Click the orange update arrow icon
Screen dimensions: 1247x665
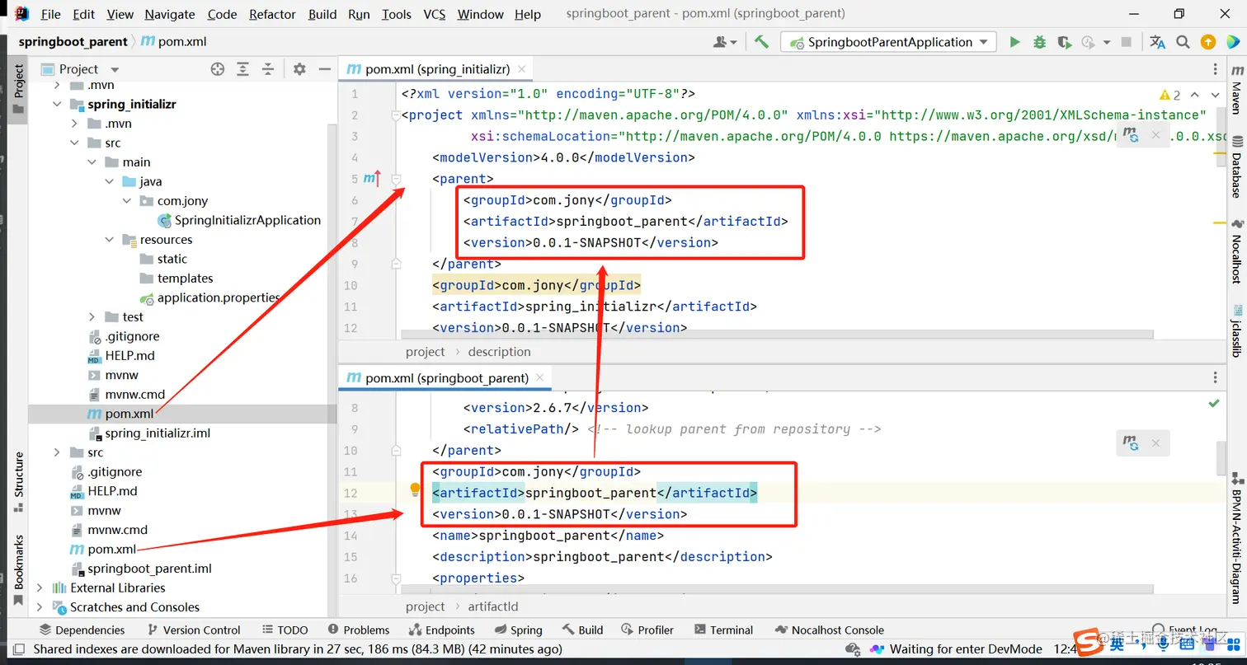(x=1208, y=42)
